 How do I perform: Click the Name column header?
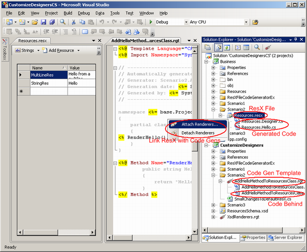[x=48, y=68]
